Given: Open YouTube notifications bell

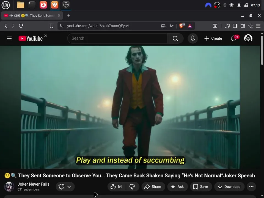Looking at the screenshot, I should (233, 38).
